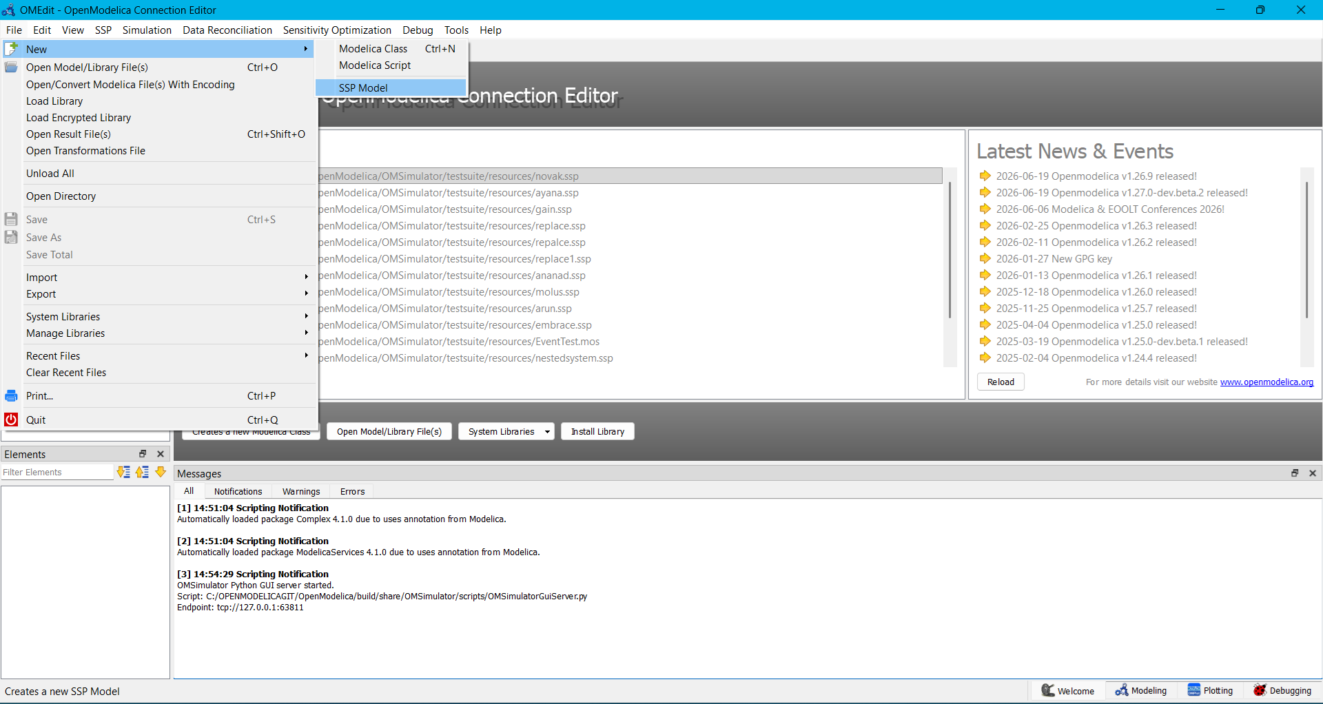Expand the Manage Libraries submenu arrow
The image size is (1323, 704).
click(x=306, y=333)
